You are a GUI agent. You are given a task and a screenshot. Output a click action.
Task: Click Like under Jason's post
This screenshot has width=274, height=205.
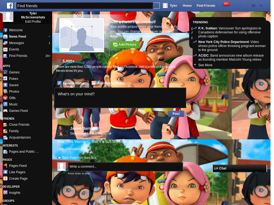coord(60,149)
